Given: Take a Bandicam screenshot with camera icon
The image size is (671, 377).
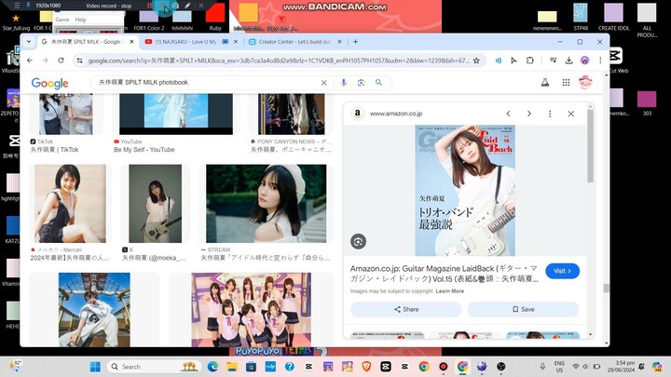Looking at the screenshot, I should (175, 6).
